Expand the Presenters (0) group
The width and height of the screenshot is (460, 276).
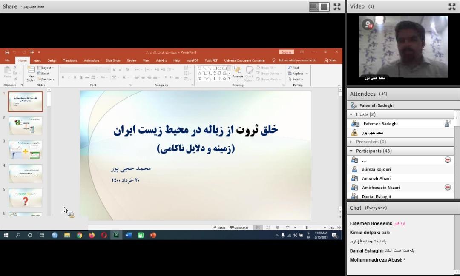tap(351, 142)
